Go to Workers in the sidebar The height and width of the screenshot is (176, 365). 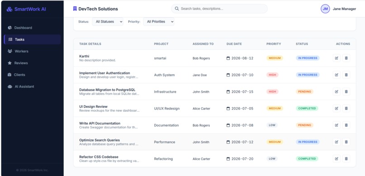(32, 51)
